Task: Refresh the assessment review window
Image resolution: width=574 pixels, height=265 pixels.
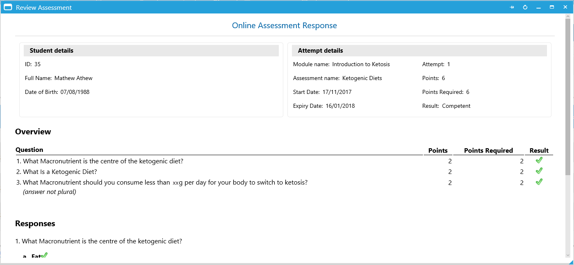Action: (525, 7)
